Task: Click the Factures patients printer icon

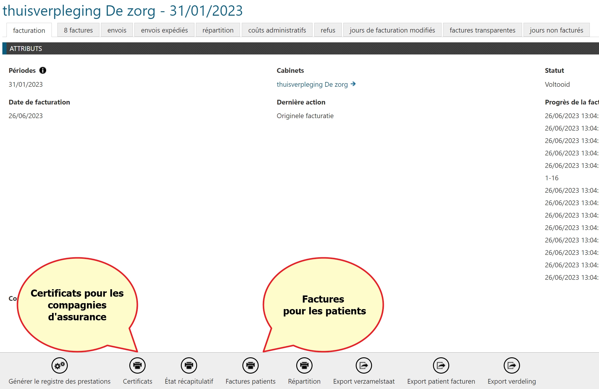Action: click(x=250, y=365)
